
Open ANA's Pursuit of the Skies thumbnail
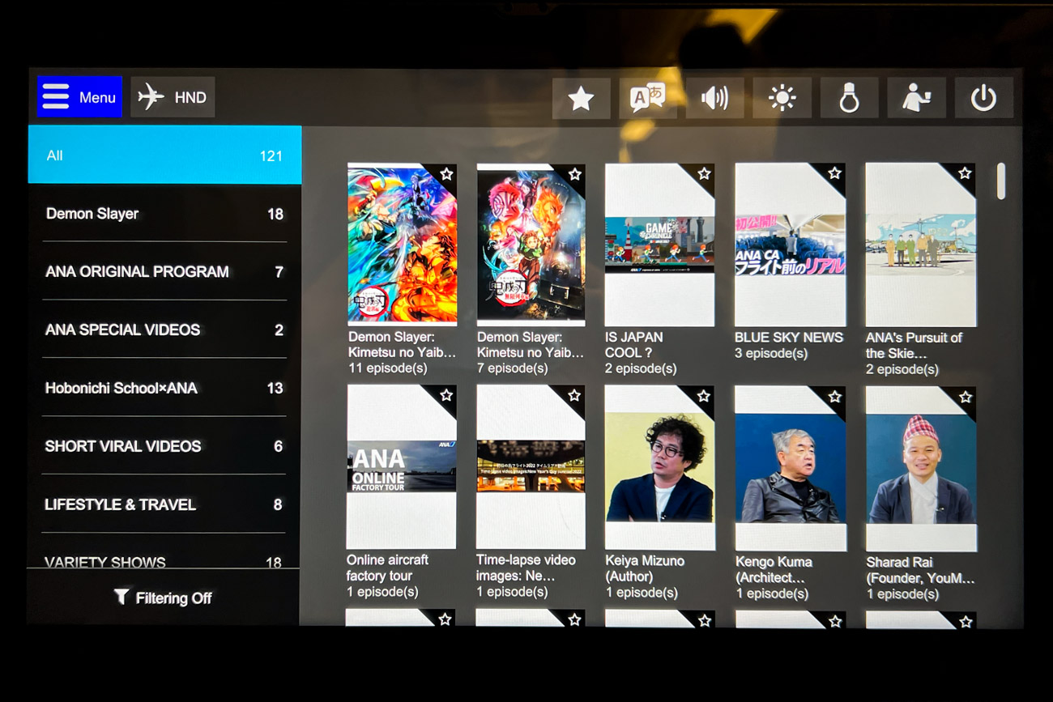(x=920, y=245)
